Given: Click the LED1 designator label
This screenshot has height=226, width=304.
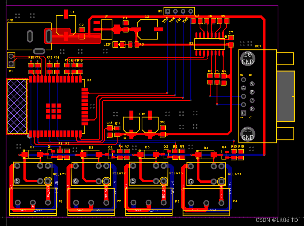Looking at the screenshot, I should coord(107,44).
